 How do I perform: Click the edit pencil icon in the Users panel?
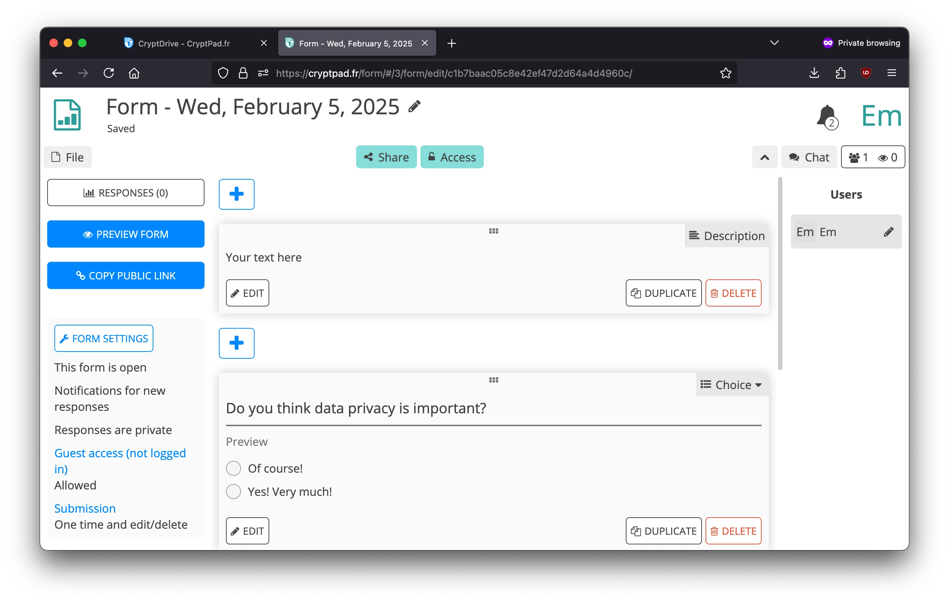[889, 231]
